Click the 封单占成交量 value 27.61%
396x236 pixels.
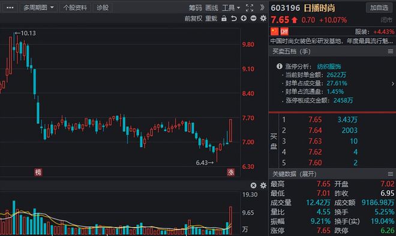[x=337, y=83]
